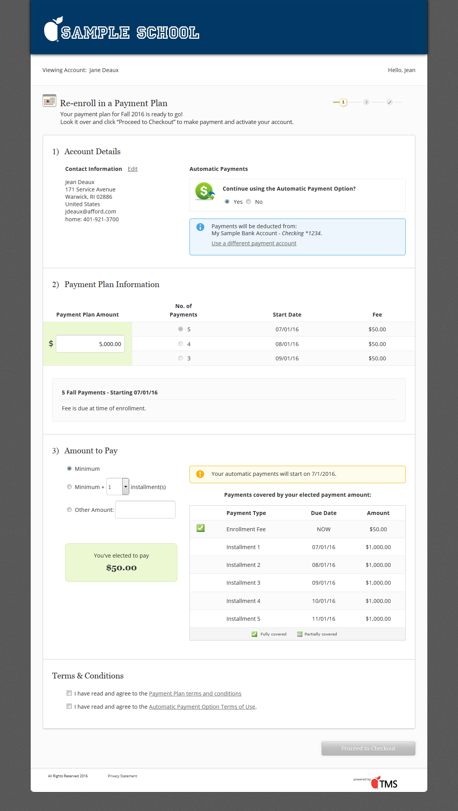Choose the 4 payments plan option

[181, 344]
